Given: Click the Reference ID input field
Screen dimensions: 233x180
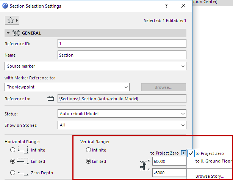Looking at the screenshot, I should (x=122, y=44).
